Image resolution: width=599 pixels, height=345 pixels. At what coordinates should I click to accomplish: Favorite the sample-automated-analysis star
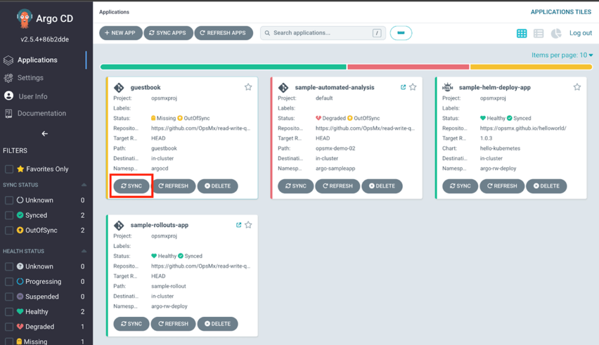413,87
